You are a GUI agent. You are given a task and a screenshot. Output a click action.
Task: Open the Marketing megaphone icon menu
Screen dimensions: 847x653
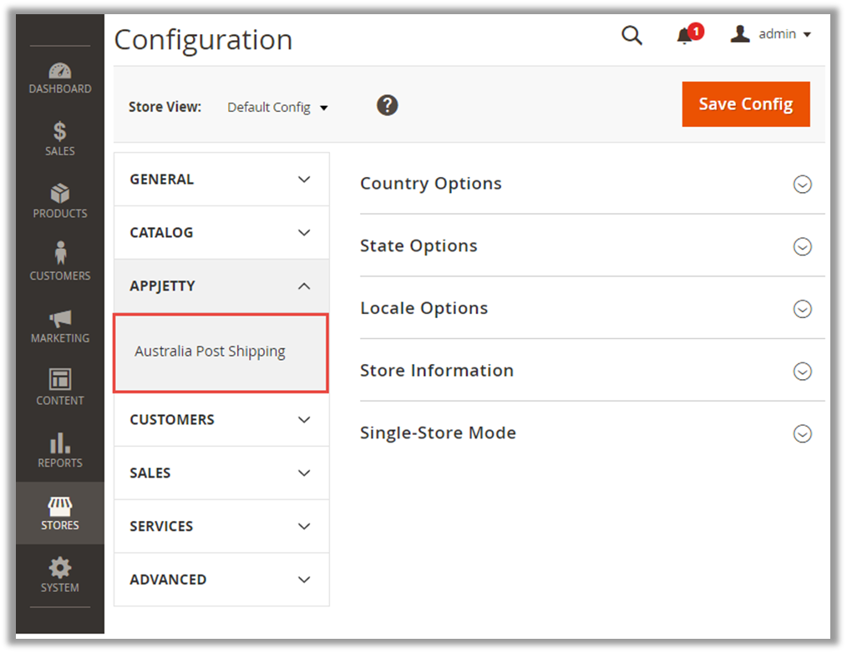pyautogui.click(x=59, y=326)
